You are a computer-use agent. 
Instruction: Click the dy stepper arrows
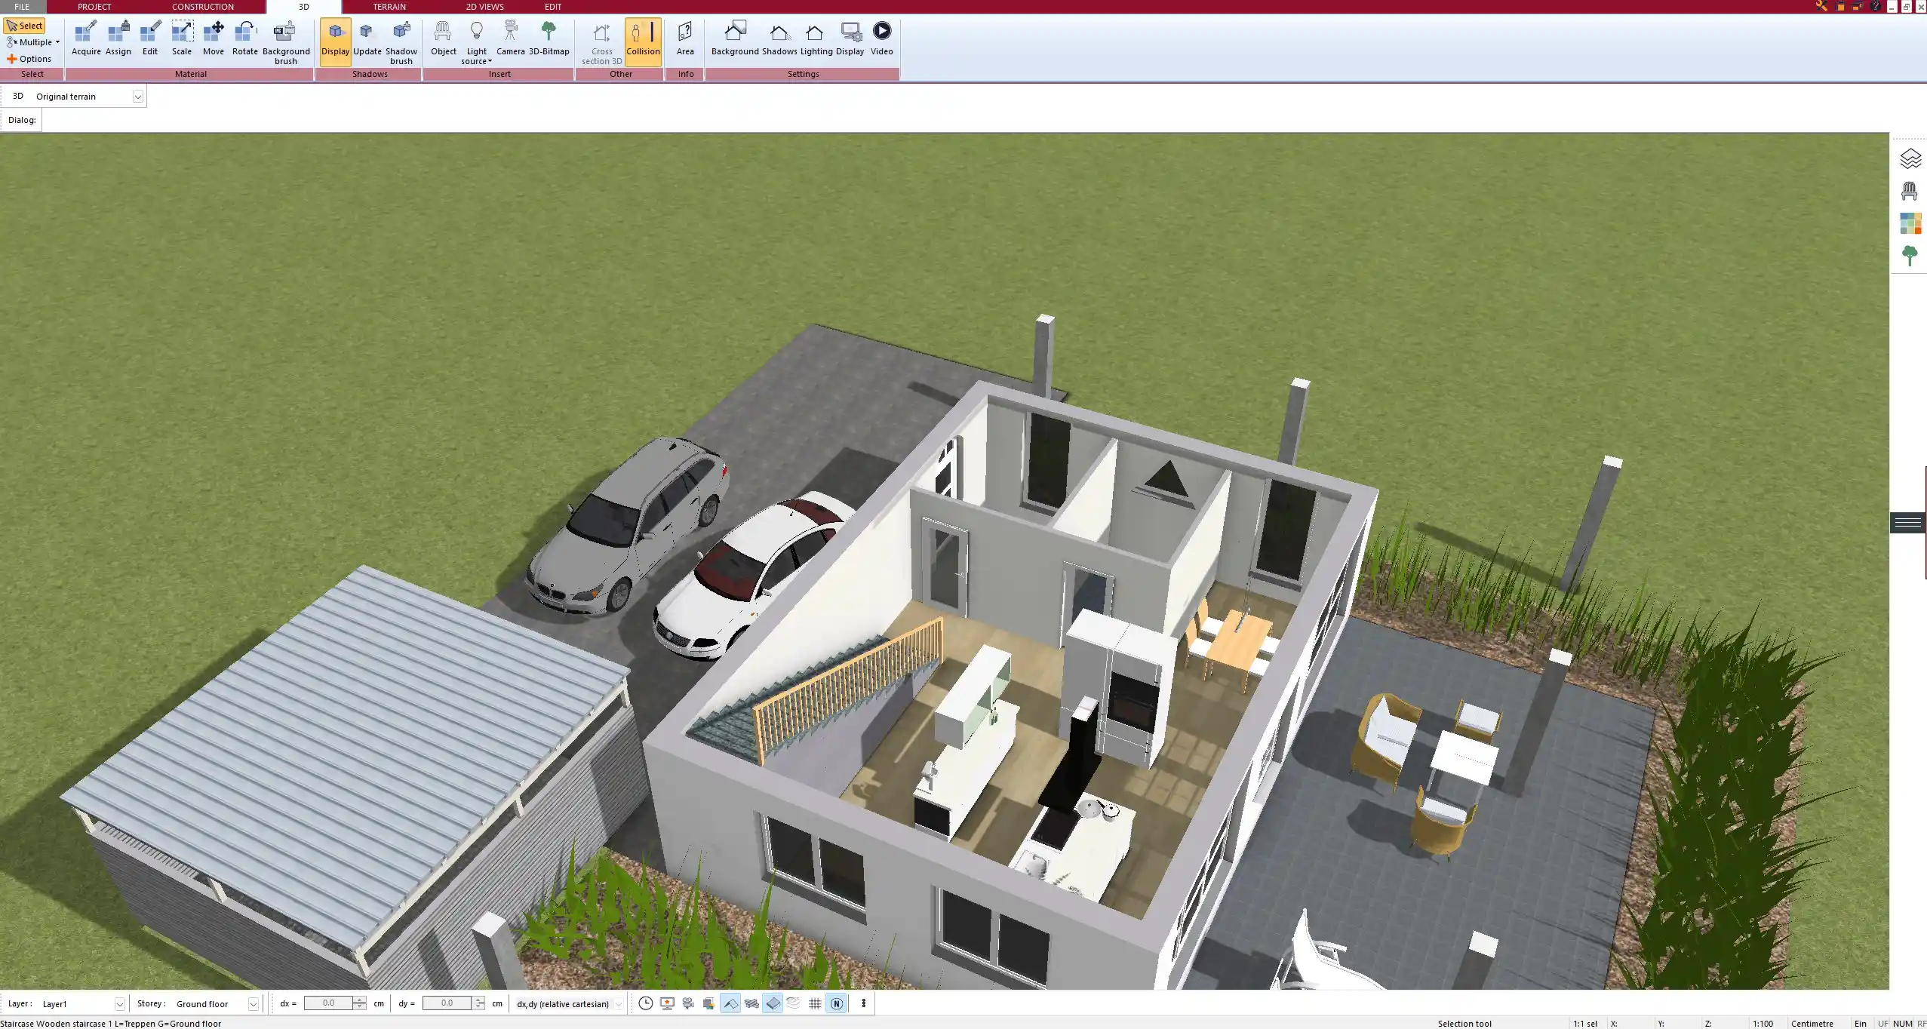tap(479, 1003)
